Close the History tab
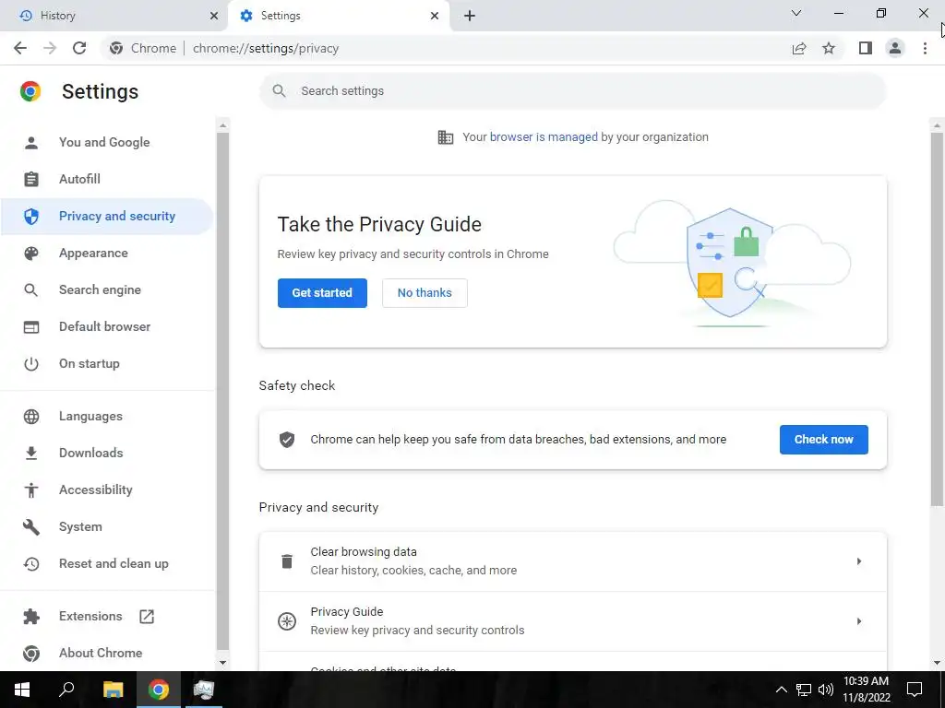 click(214, 16)
